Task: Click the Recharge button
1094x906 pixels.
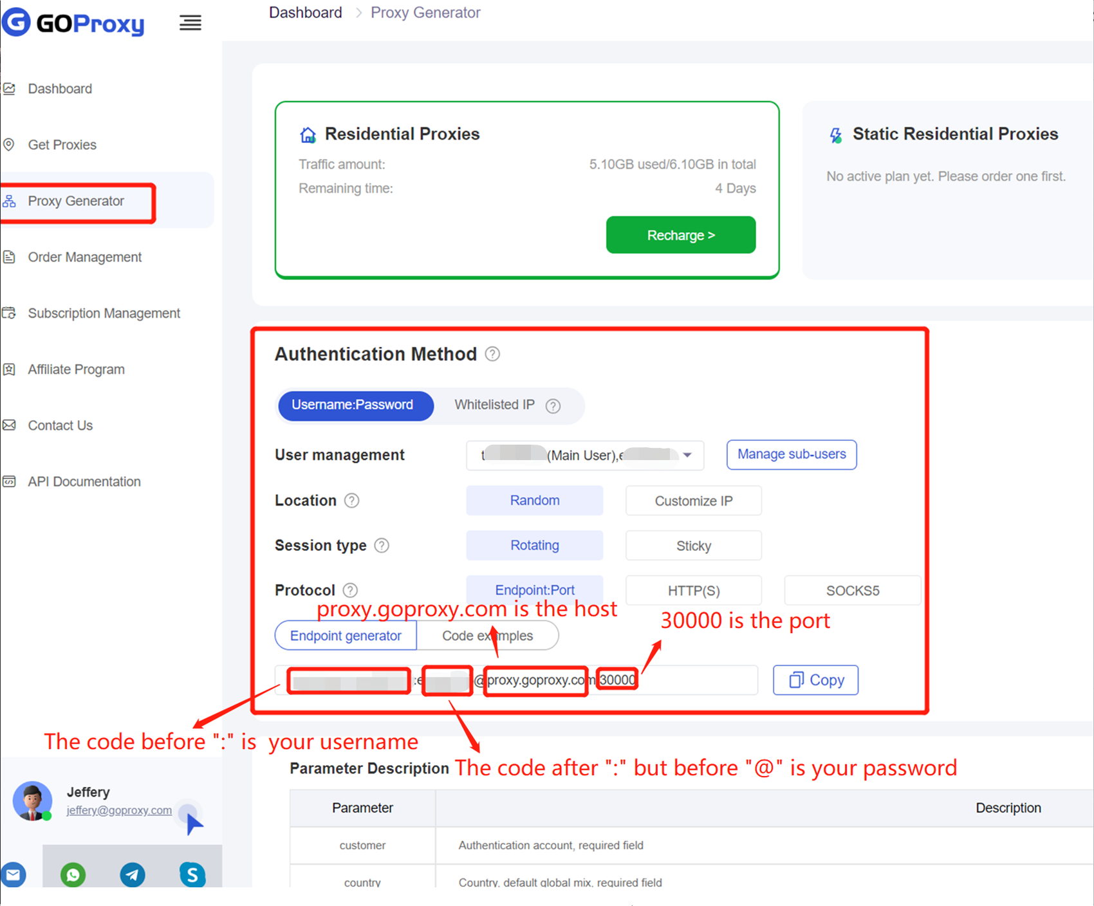Action: click(x=681, y=235)
